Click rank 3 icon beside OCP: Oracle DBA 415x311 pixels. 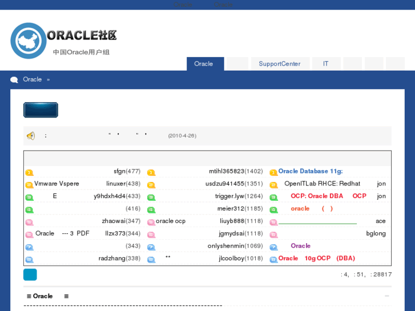click(x=273, y=197)
